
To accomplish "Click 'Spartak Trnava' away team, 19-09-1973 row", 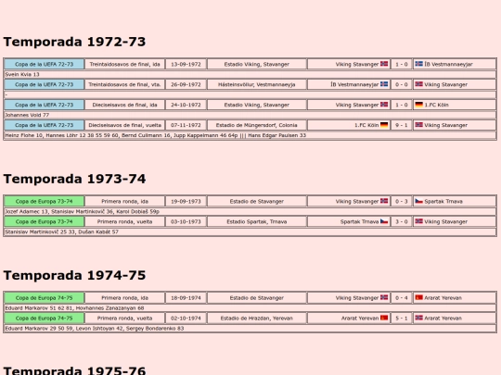I will point(443,202).
